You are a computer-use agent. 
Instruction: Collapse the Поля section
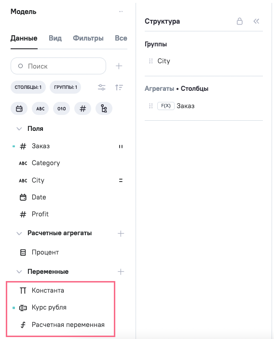[19, 129]
